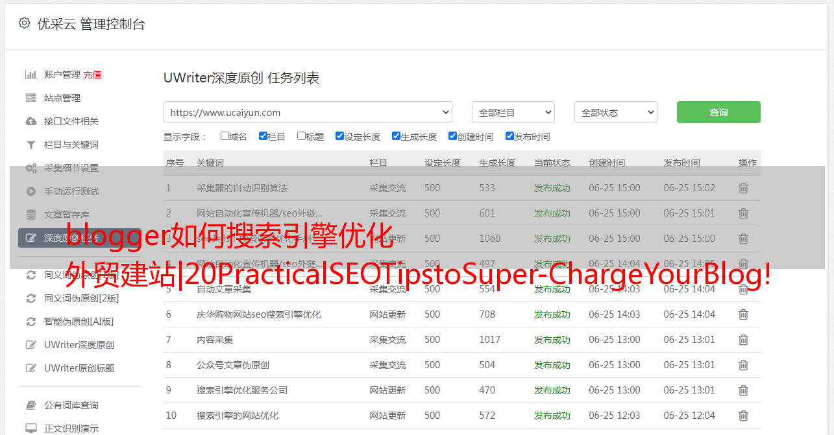This screenshot has height=435, width=834.
Task: Toggle the 创建时间 checkbox
Action: point(452,136)
